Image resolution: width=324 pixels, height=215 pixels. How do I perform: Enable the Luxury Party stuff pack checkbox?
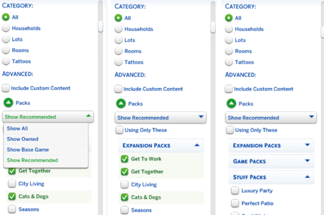(235, 190)
